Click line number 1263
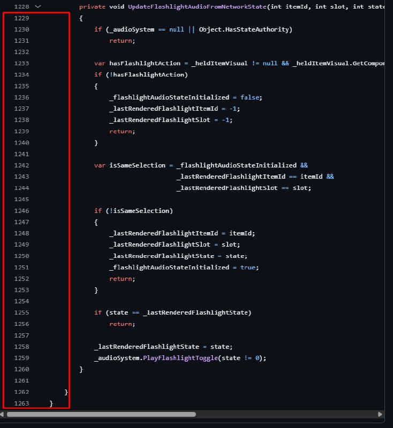 (x=21, y=403)
